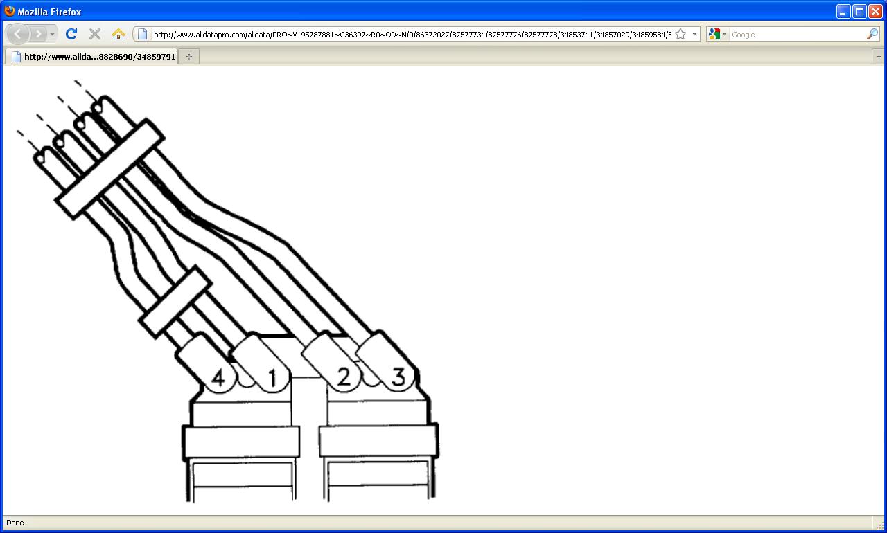Go back to the previous page
Viewport: 887px width, 533px height.
point(18,34)
